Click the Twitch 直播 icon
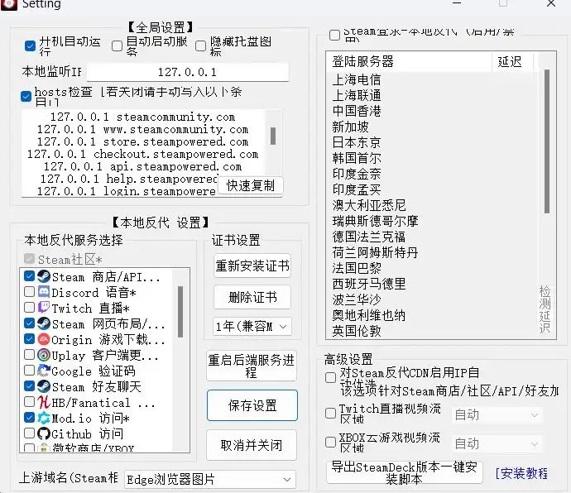This screenshot has width=571, height=493. pos(44,308)
